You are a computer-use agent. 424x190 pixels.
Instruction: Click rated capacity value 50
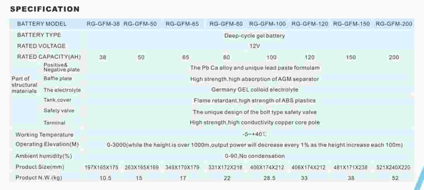click(141, 57)
